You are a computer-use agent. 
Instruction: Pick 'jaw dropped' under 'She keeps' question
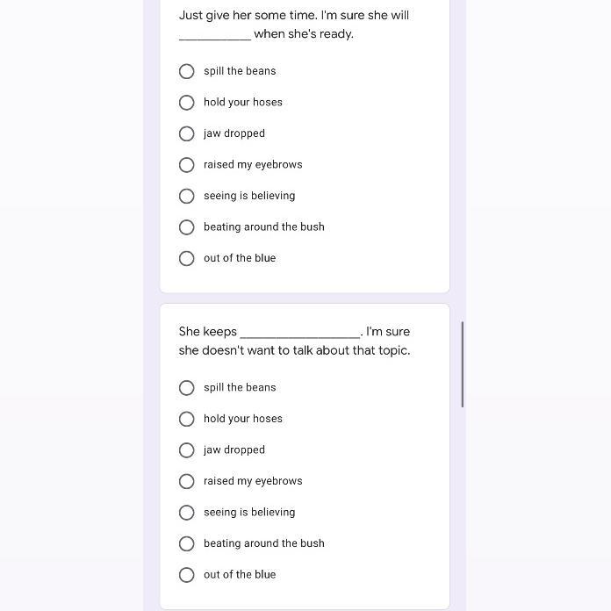[x=187, y=450]
